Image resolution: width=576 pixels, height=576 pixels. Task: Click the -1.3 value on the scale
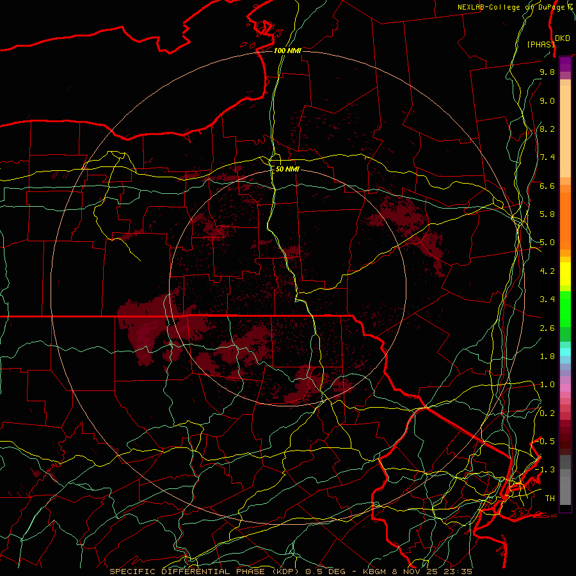[x=545, y=470]
